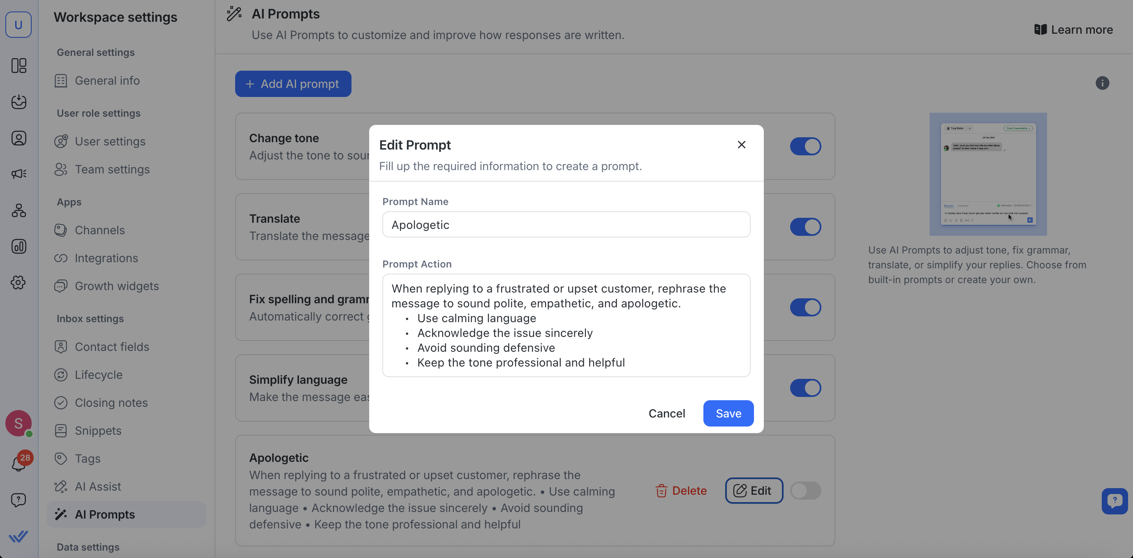Click the info icon near top right
The image size is (1133, 558).
(1102, 83)
